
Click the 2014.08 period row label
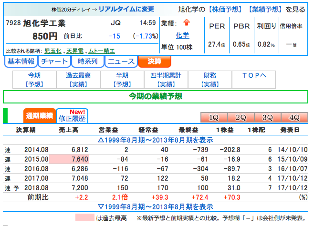36,150
